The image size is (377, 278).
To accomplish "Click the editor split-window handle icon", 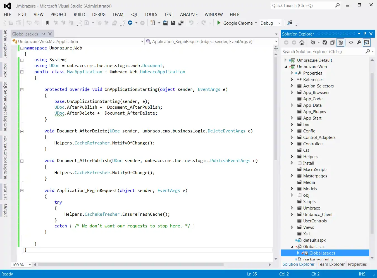I will point(276,48).
